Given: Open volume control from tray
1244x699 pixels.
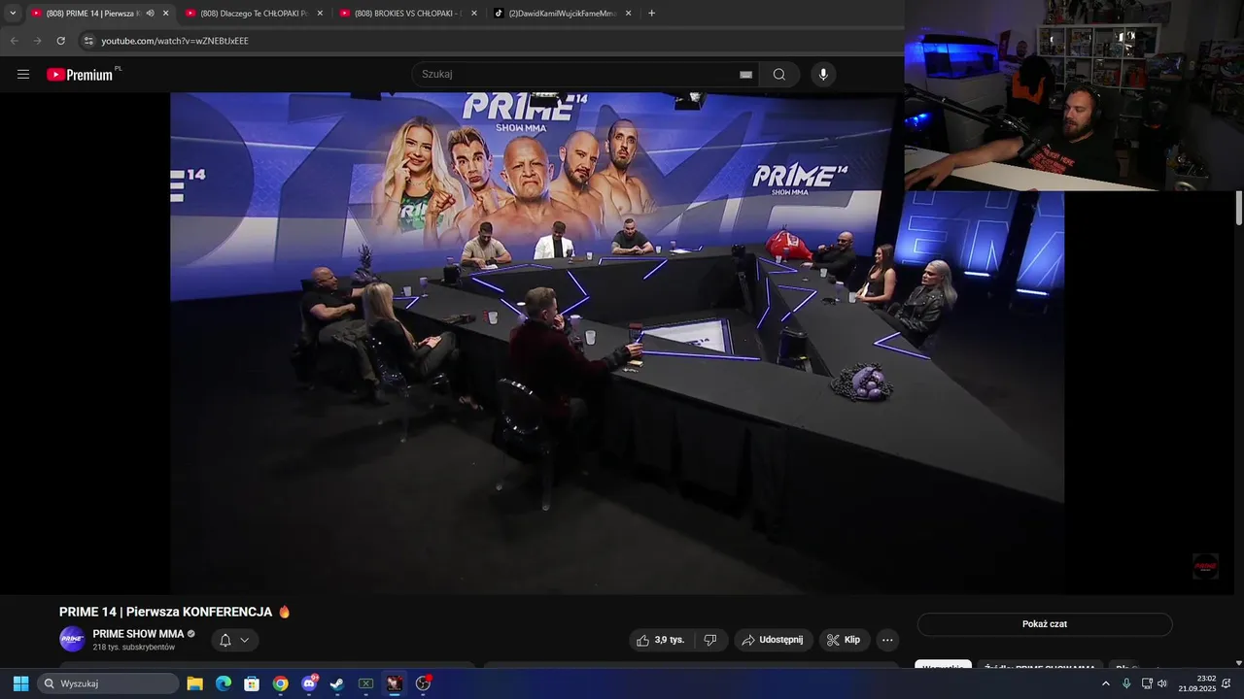Looking at the screenshot, I should [x=1162, y=683].
